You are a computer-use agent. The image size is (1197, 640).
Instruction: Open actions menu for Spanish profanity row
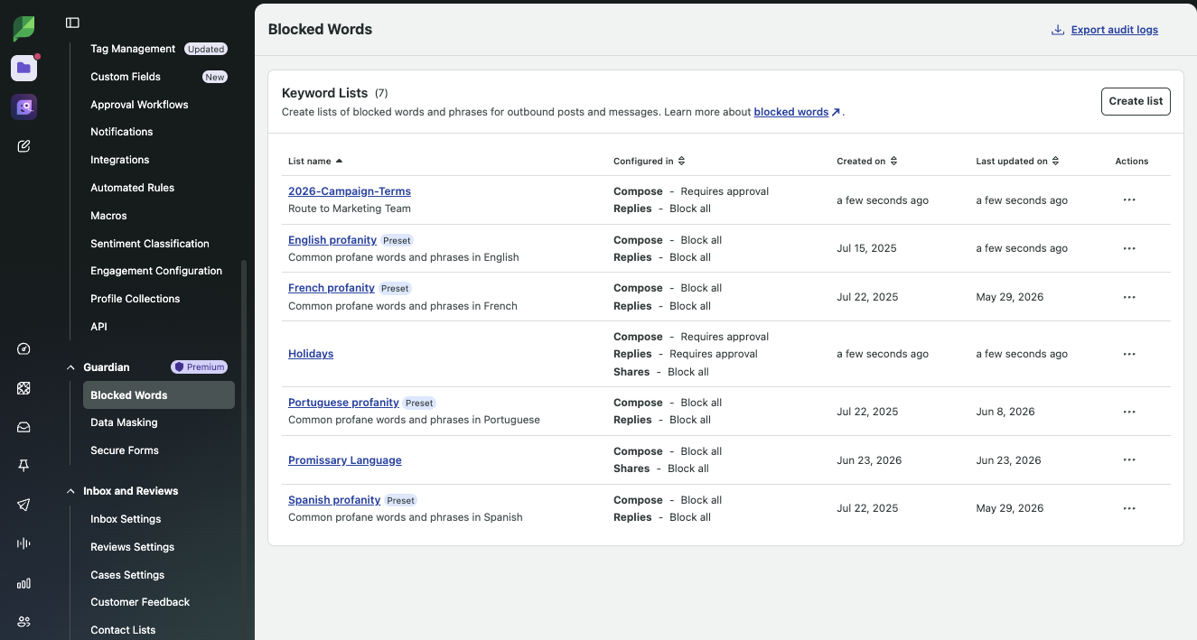click(x=1129, y=508)
